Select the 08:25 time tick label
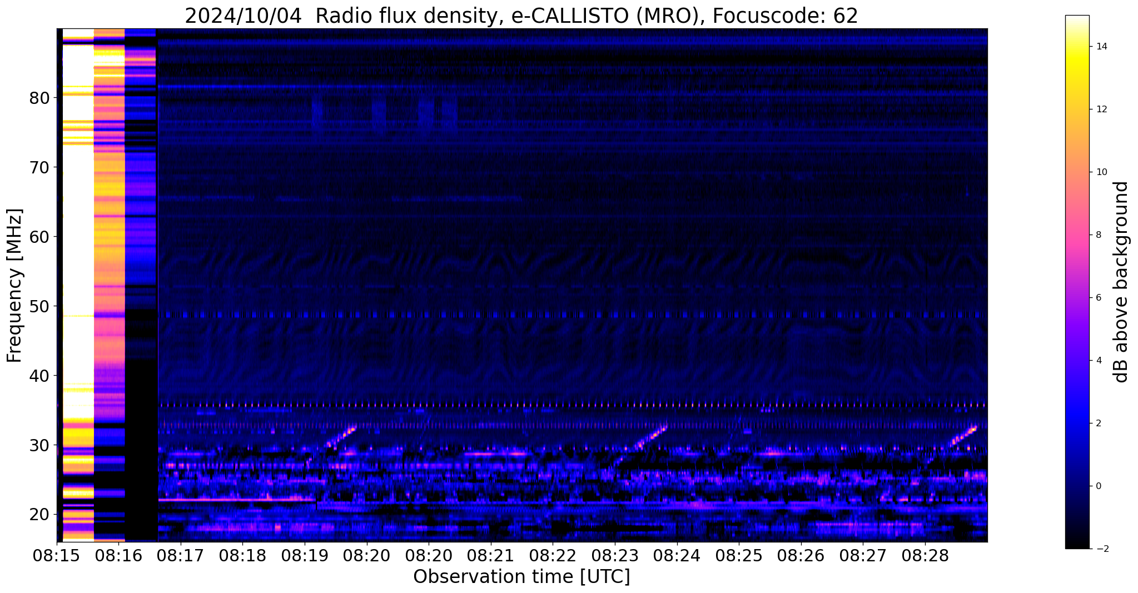The width and height of the screenshot is (1138, 593). tap(739, 556)
